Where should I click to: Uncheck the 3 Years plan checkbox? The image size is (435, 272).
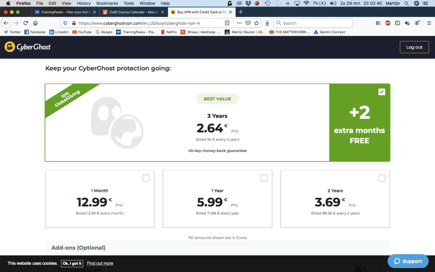382,92
